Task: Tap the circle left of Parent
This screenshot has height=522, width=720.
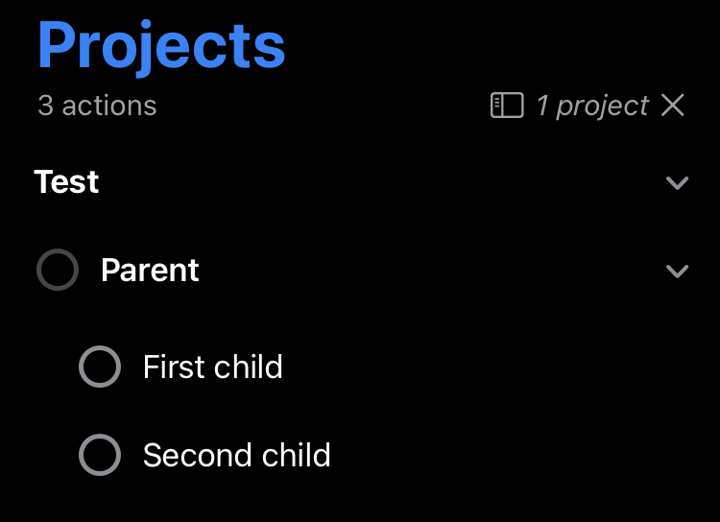Action: coord(58,270)
